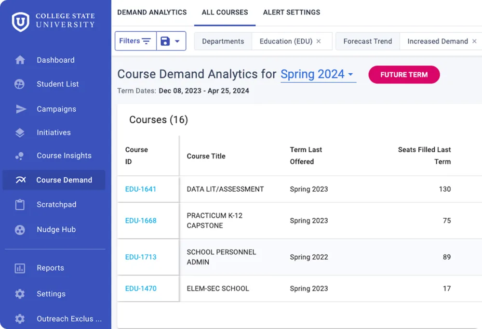Open the saved filters dropdown arrow
This screenshot has width=482, height=329.
pos(177,41)
